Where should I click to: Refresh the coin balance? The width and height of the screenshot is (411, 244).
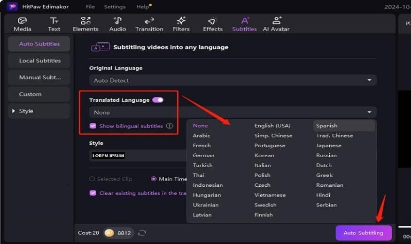tap(142, 233)
